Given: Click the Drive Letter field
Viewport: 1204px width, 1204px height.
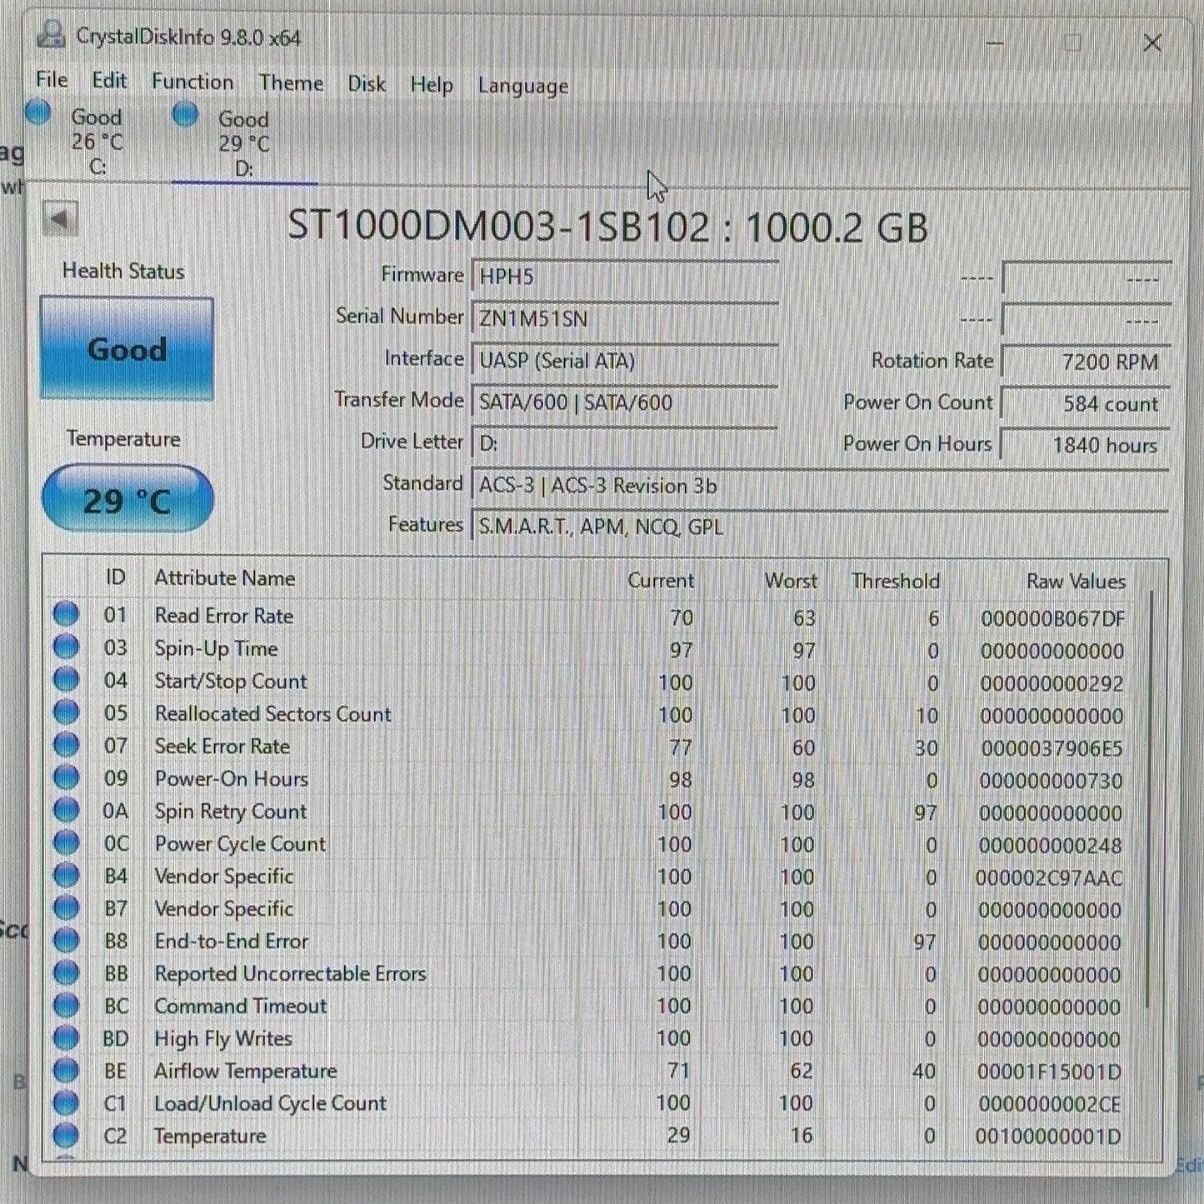Looking at the screenshot, I should [625, 443].
